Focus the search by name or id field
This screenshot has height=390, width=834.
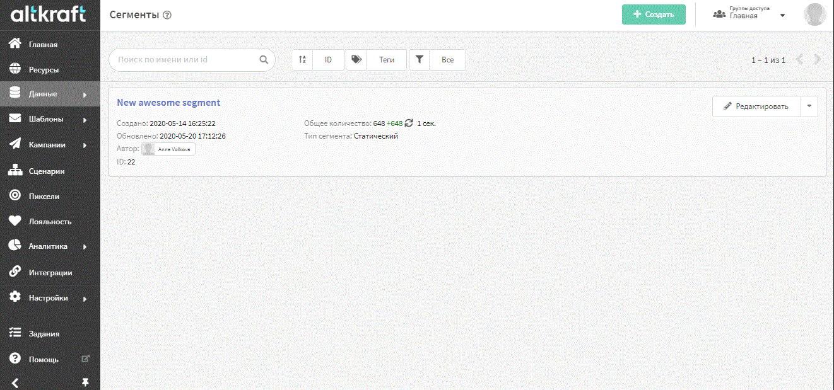pyautogui.click(x=192, y=60)
